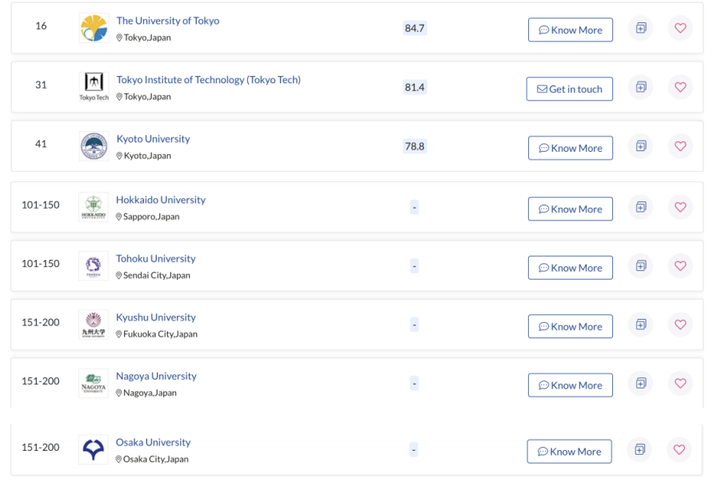Add Kyoto University to compare list
The image size is (713, 482).
[641, 146]
